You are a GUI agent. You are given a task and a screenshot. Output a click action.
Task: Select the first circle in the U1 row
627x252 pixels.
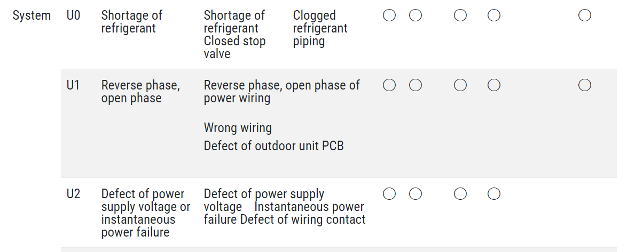(389, 85)
